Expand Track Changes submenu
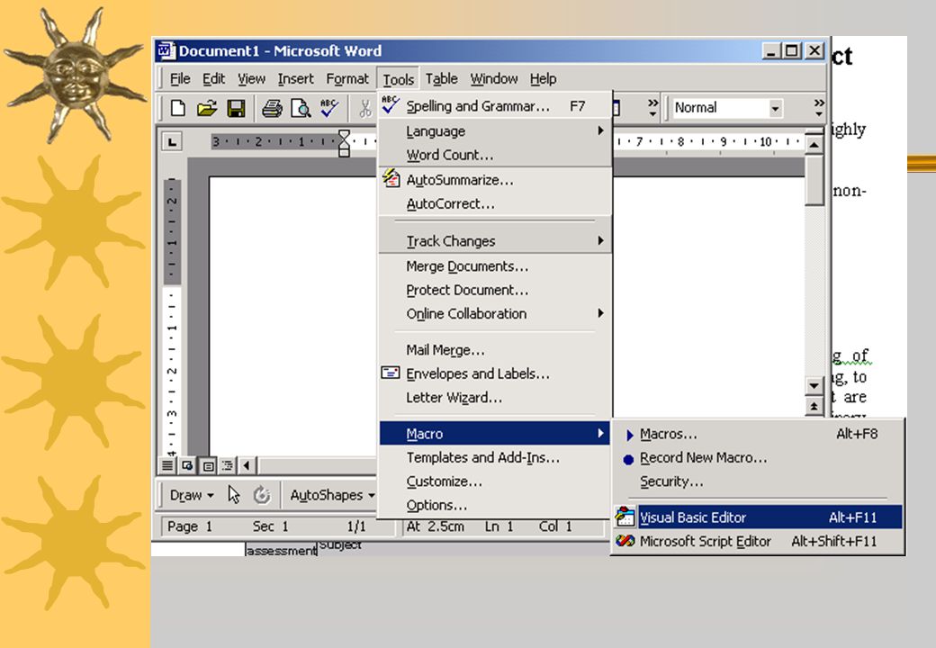 [x=496, y=241]
